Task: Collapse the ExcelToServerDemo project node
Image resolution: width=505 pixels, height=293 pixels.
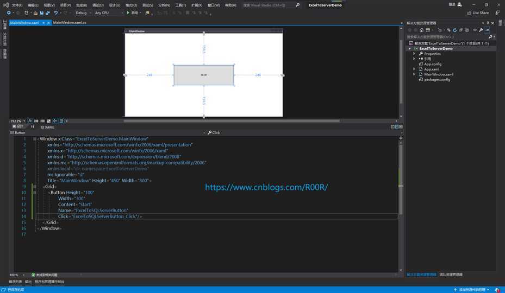Action: (x=410, y=49)
